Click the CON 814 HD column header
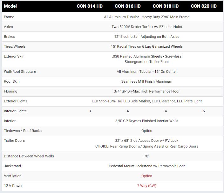Viewport: 224px width, 193px height. pyautogui.click(x=90, y=6)
